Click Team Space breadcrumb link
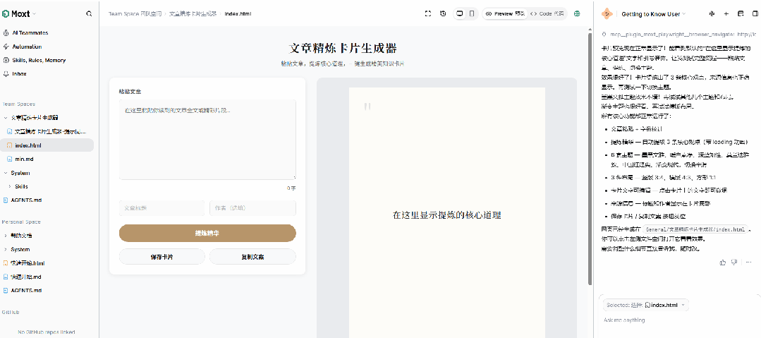761x338 pixels. pyautogui.click(x=135, y=14)
